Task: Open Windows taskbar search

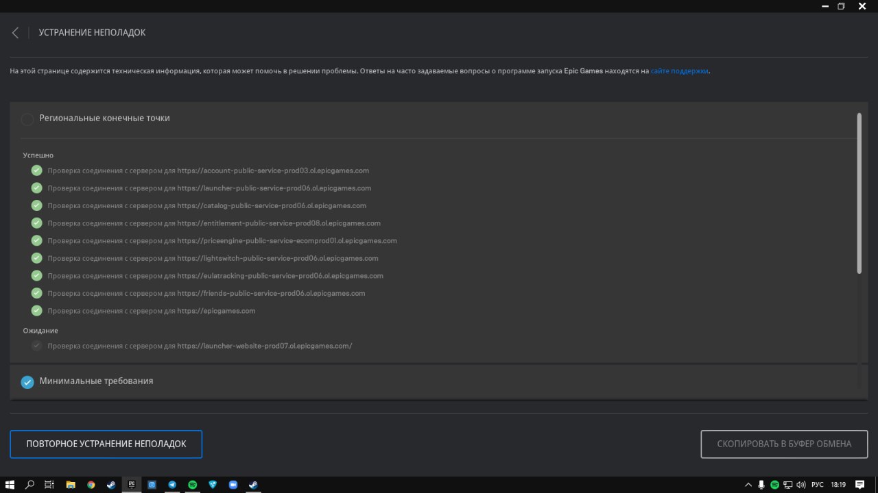Action: 29,484
